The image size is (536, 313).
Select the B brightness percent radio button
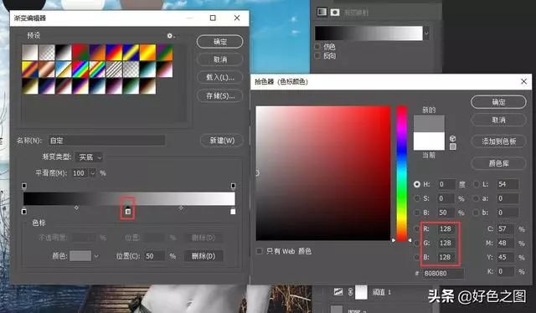417,213
